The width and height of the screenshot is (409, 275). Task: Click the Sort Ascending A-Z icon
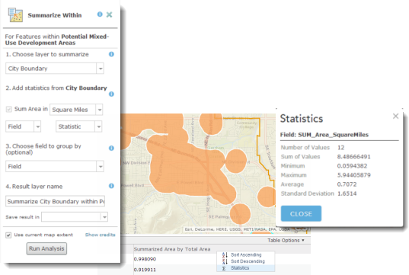(225, 255)
